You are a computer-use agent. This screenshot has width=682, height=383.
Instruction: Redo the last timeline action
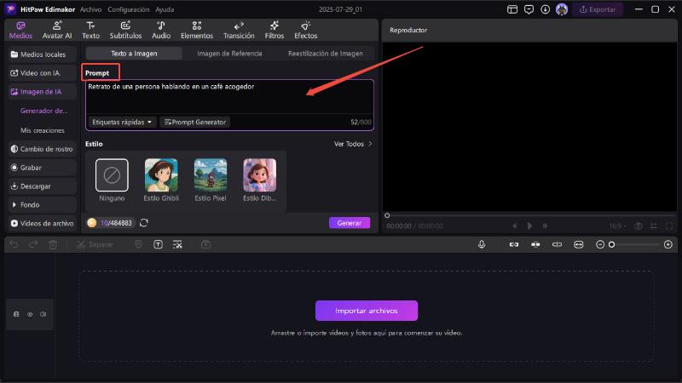[33, 245]
